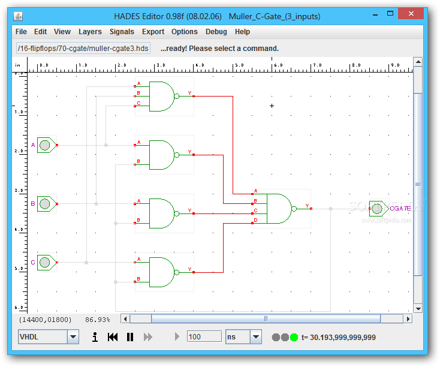Select the three-input NAND gate at top

(x=164, y=97)
